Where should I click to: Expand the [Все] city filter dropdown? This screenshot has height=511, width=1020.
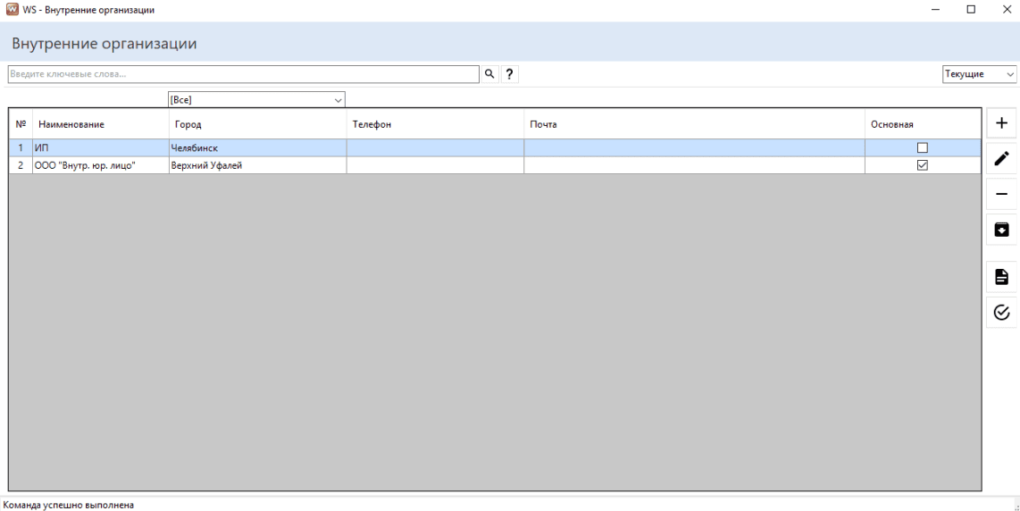(256, 100)
